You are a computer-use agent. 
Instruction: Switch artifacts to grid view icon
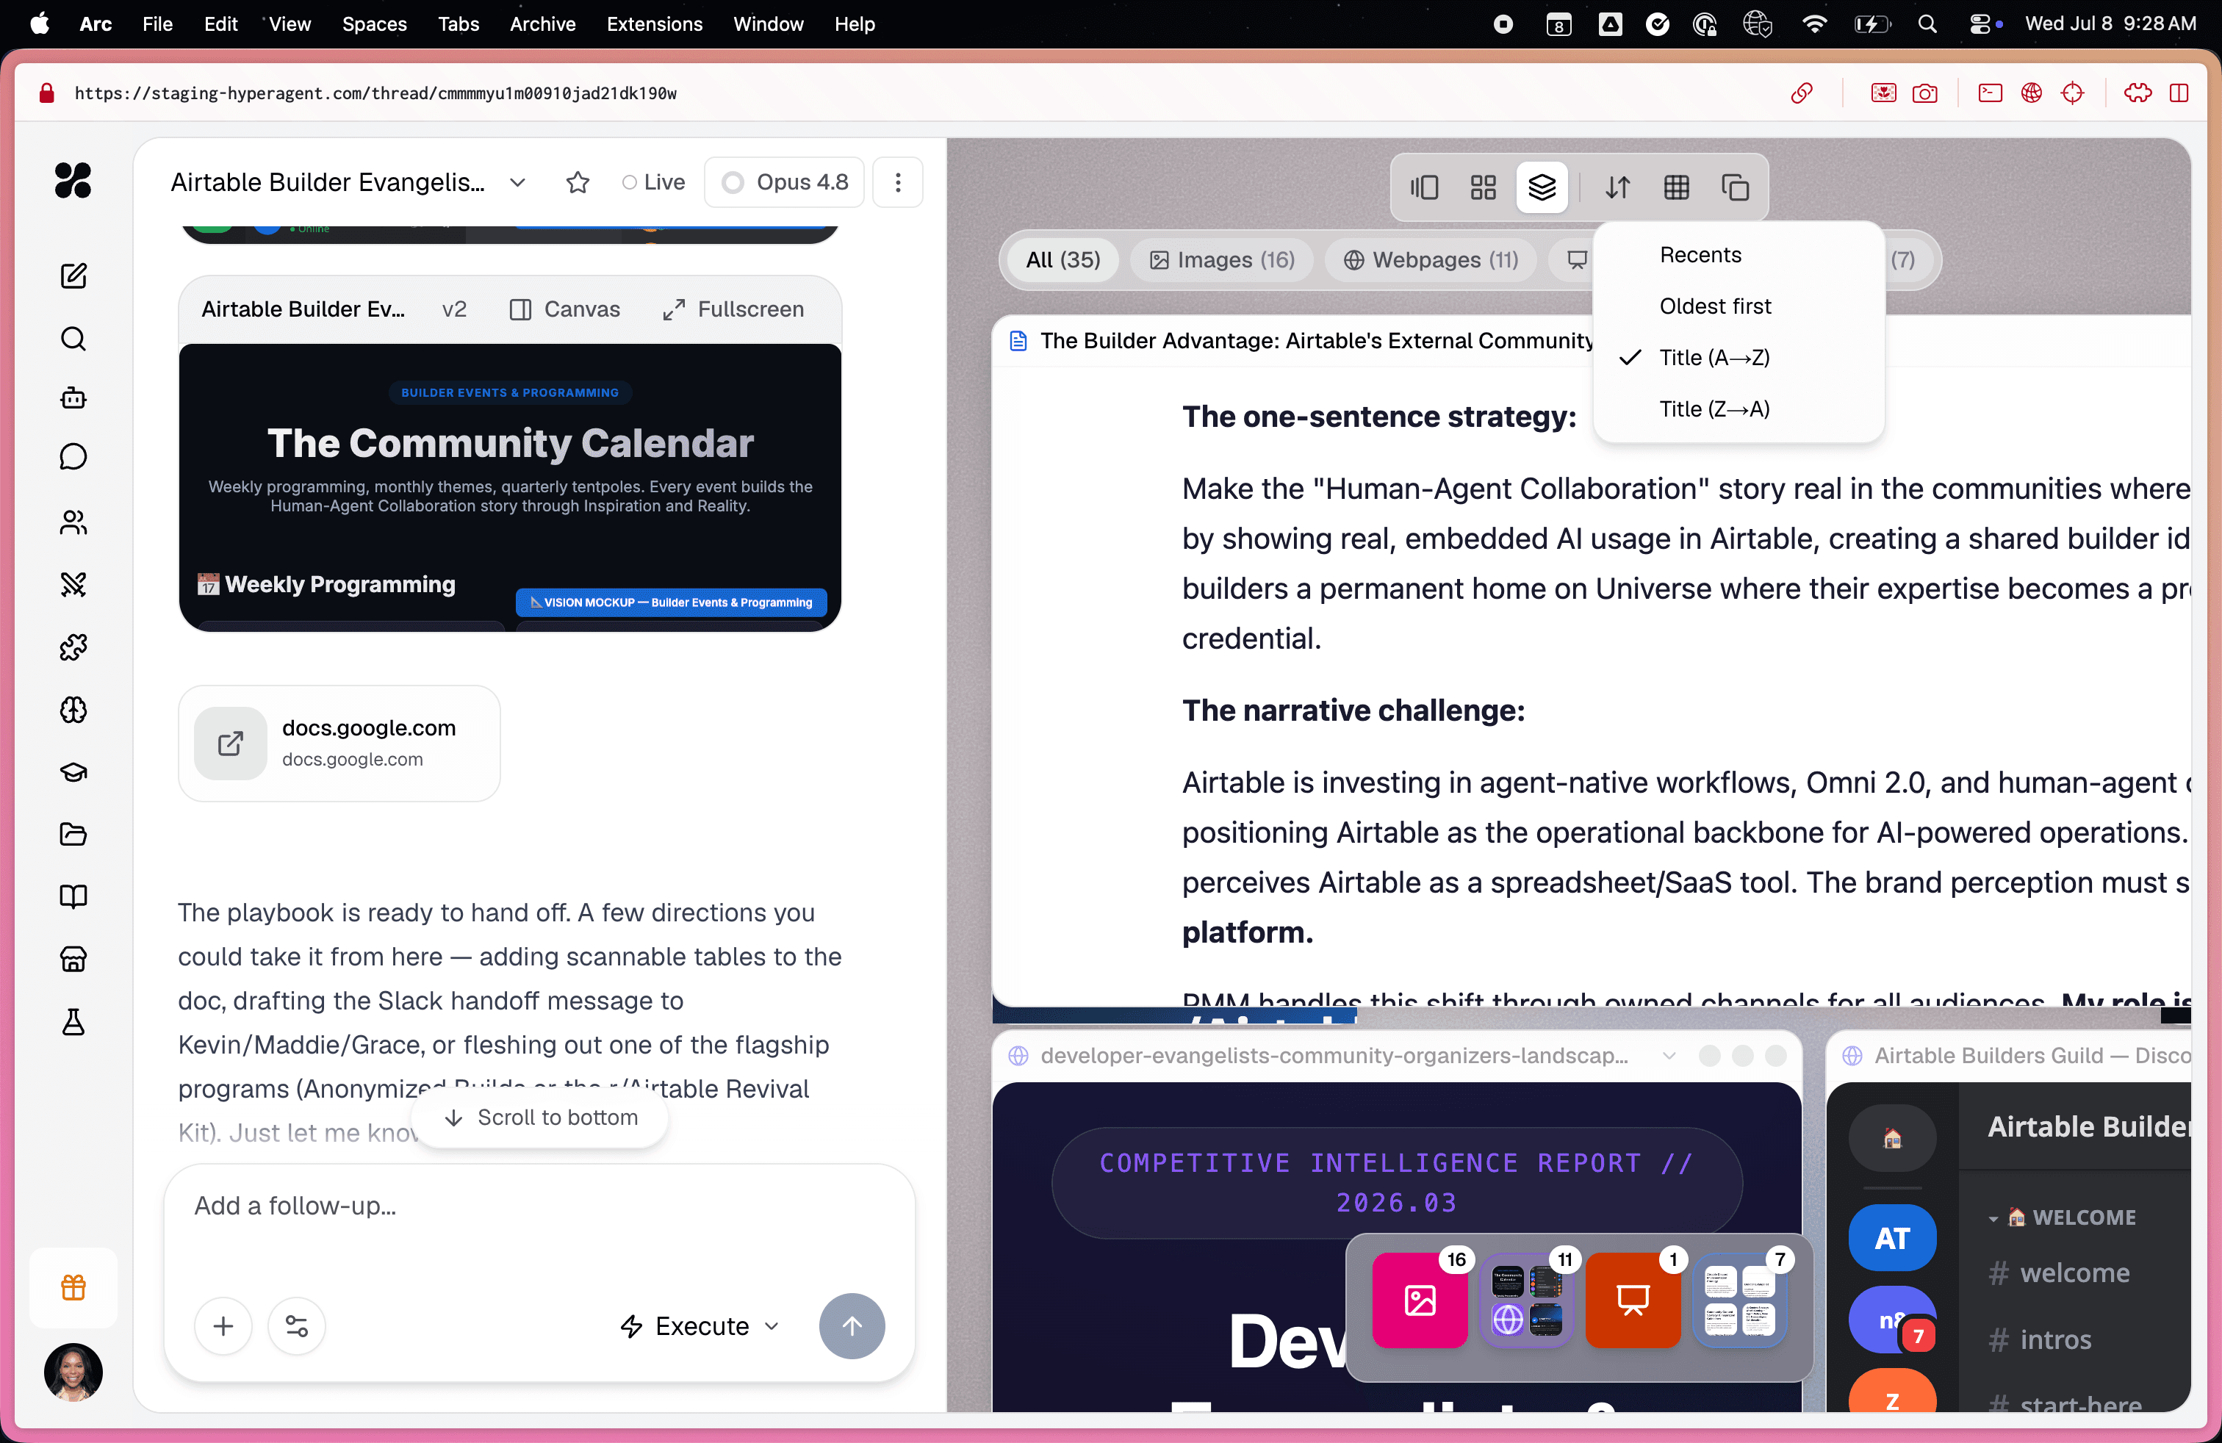click(1483, 187)
